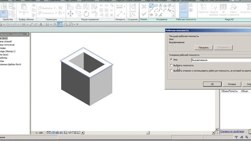Click the horizontal scrollbar thumb under viewport
The image size is (251, 141).
tap(148, 132)
